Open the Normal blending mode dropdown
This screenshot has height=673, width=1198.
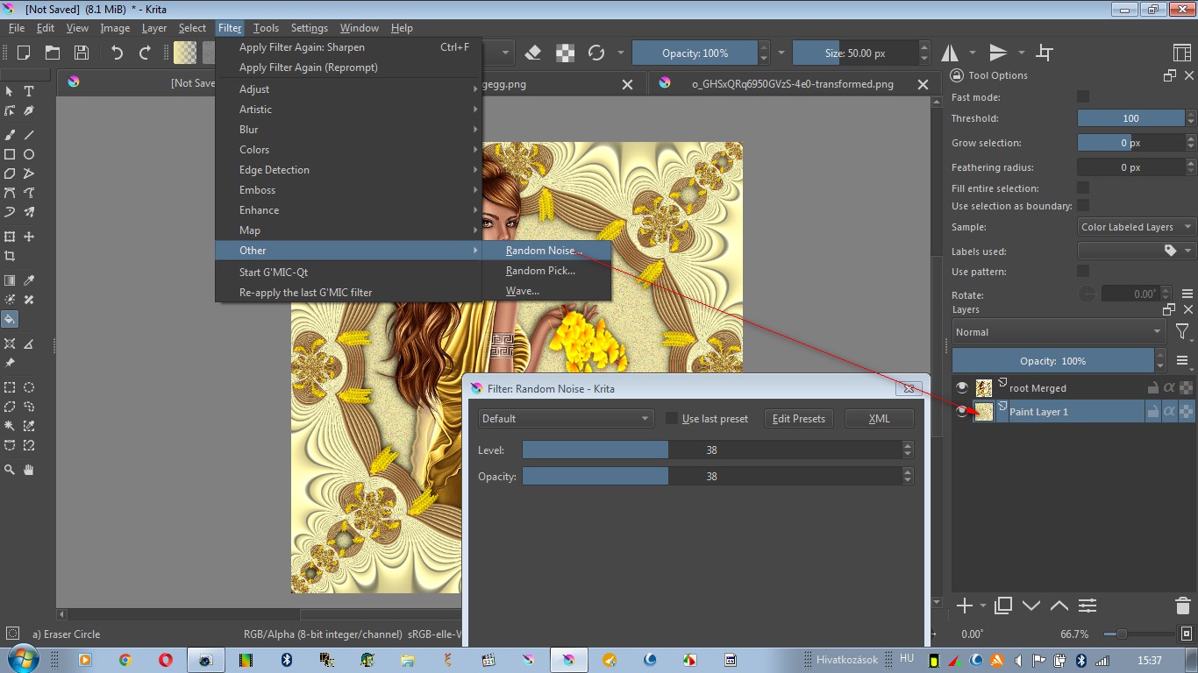point(1059,332)
